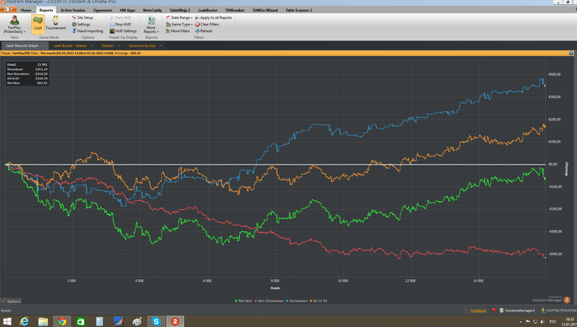Click the Feedback link
This screenshot has width=577, height=327.
(478, 311)
